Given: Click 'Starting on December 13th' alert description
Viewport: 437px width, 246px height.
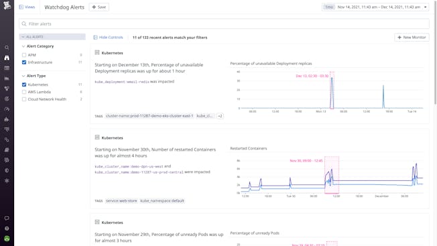Looking at the screenshot, I should (149, 68).
